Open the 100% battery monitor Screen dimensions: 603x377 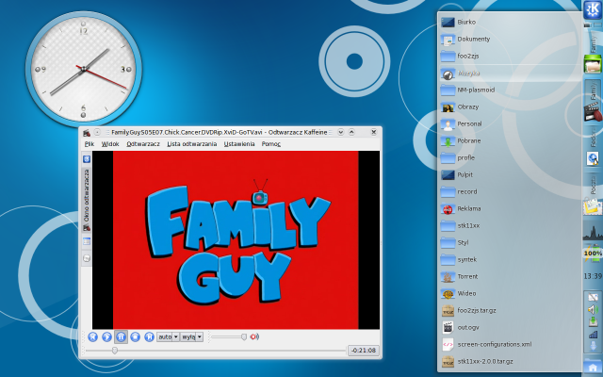tap(593, 254)
